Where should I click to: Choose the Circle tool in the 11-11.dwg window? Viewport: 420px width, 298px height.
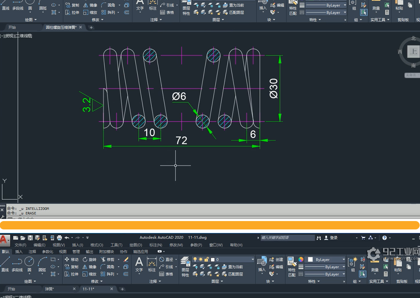tap(29, 263)
